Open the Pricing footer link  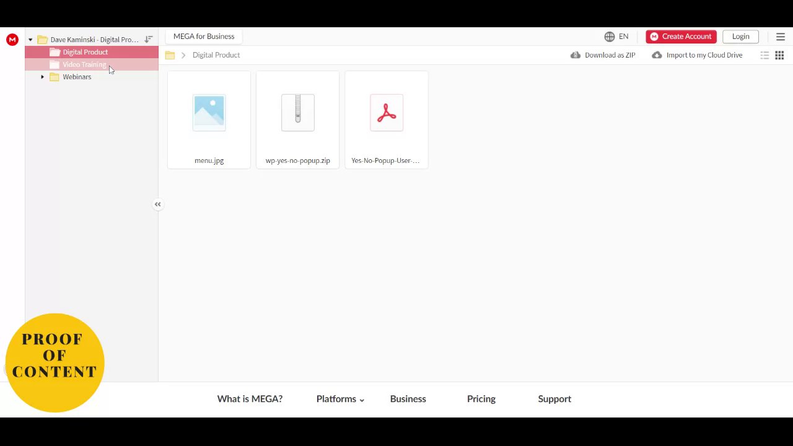[x=481, y=399]
